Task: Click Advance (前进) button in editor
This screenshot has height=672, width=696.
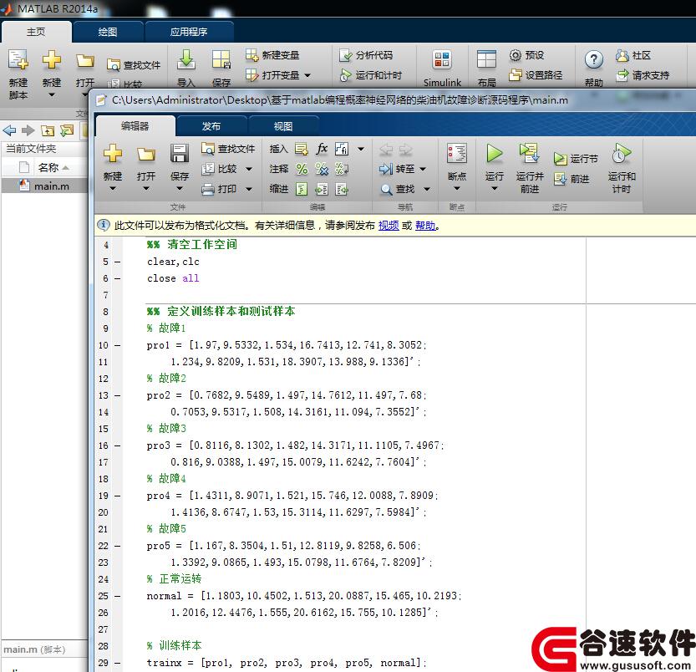Action: [572, 179]
